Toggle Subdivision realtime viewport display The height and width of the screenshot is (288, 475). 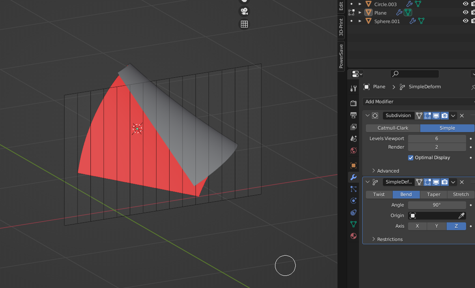point(436,115)
